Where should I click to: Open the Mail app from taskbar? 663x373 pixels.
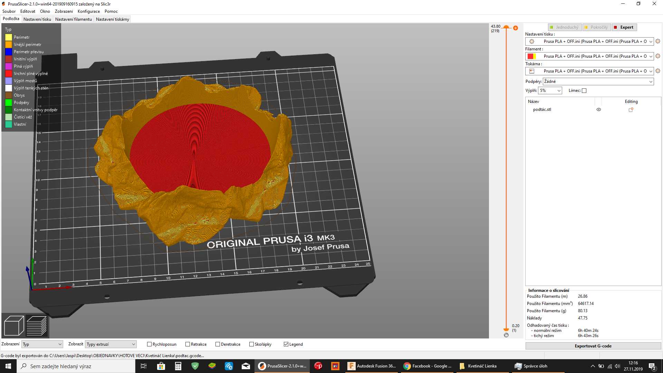(246, 366)
